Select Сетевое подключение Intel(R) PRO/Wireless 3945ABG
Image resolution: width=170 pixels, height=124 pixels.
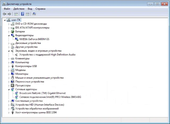(50, 97)
